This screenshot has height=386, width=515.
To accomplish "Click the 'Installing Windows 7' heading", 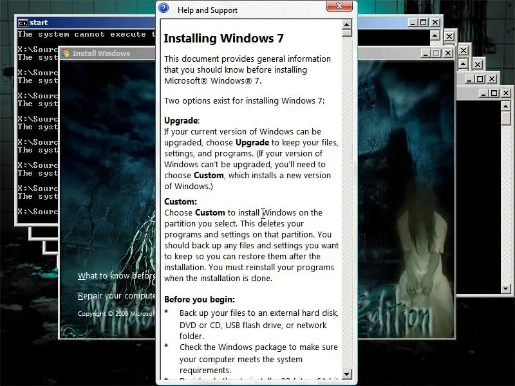I will tap(223, 39).
